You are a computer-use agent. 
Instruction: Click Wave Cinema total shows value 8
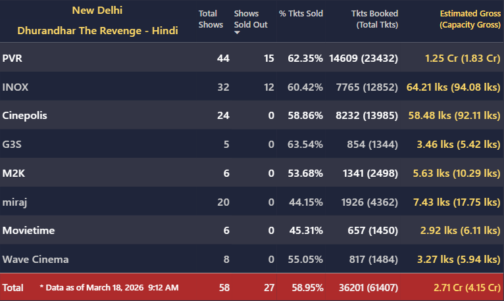tap(226, 260)
